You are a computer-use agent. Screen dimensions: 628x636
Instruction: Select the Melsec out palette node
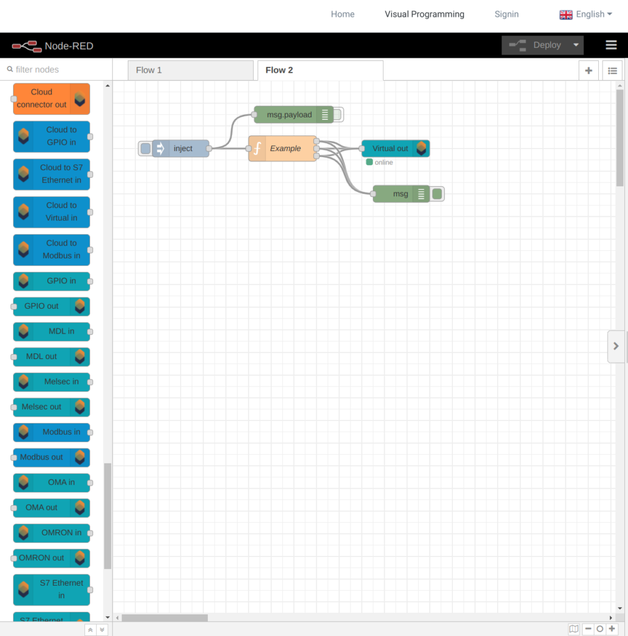pyautogui.click(x=52, y=407)
